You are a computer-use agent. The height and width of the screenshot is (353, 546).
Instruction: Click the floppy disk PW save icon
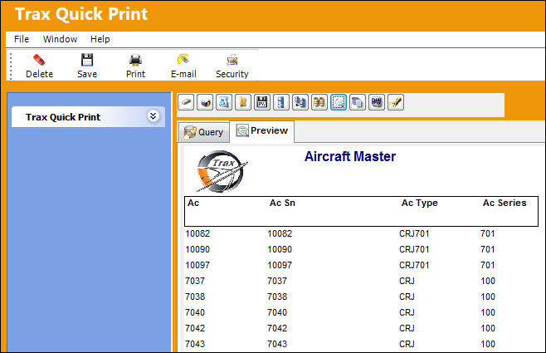click(262, 102)
